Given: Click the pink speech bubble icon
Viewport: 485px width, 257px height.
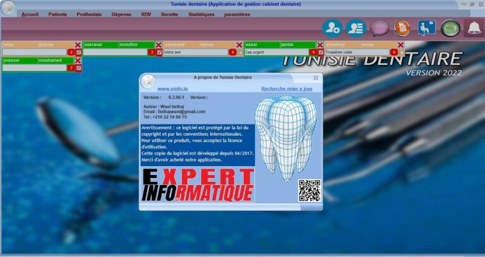Looking at the screenshot, I should click(x=380, y=28).
